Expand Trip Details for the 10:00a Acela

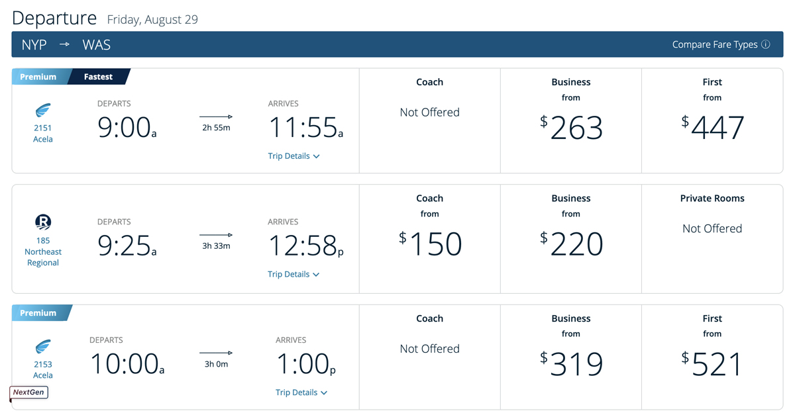[301, 392]
